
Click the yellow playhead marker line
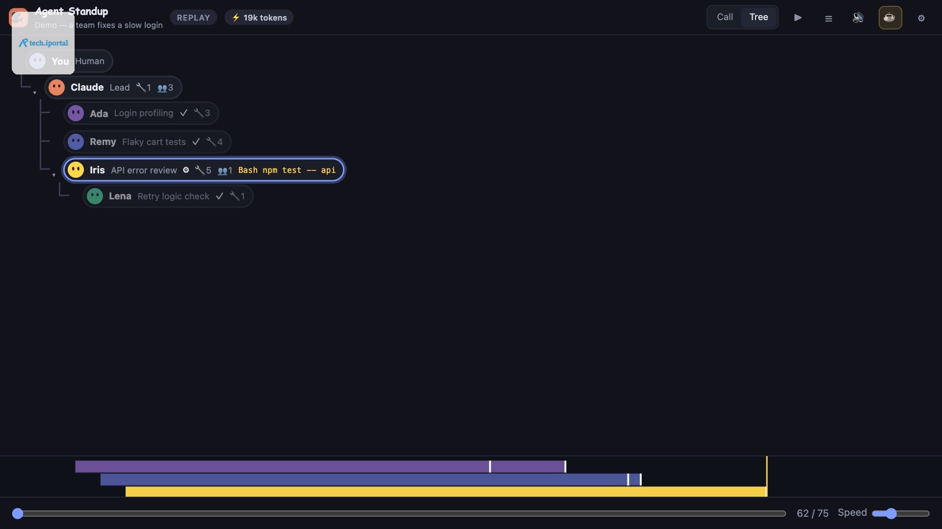pos(767,476)
